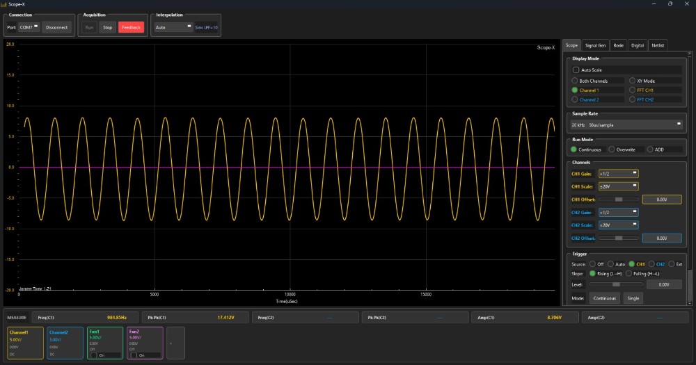The height and width of the screenshot is (365, 696).
Task: Set trigger source to CH1
Action: point(631,264)
